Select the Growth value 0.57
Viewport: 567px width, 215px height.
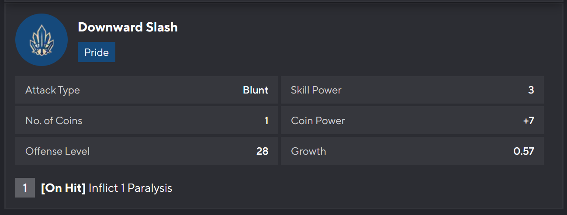524,151
